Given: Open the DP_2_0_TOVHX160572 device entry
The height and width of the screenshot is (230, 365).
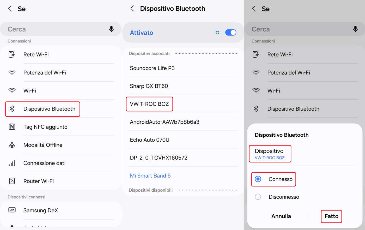Looking at the screenshot, I should pos(159,158).
